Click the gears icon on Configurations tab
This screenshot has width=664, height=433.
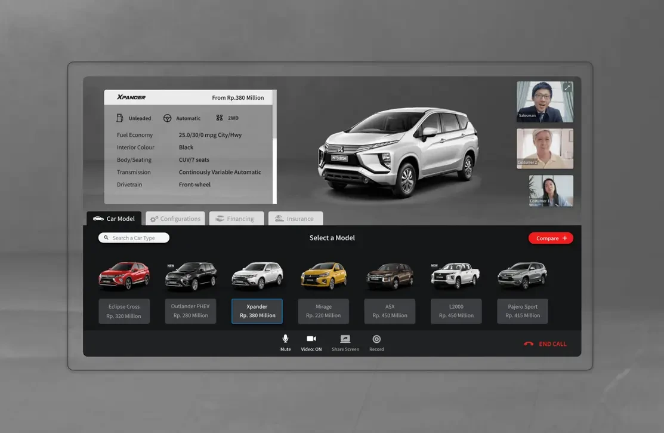click(x=154, y=219)
